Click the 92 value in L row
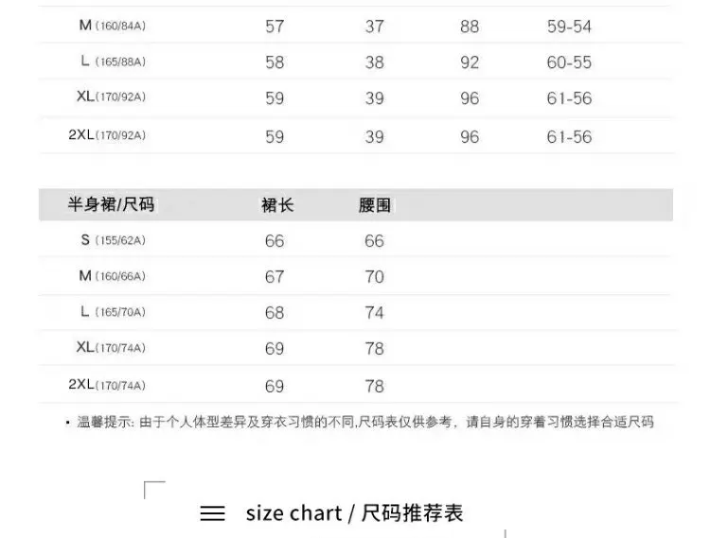Viewport: 710px width, 538px height. click(x=470, y=62)
